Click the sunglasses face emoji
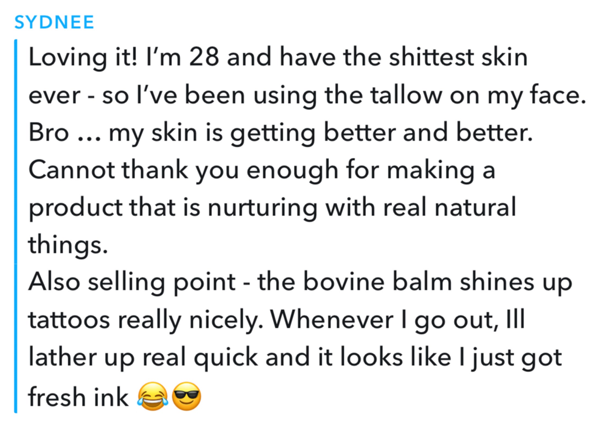The image size is (605, 435). pos(186,396)
